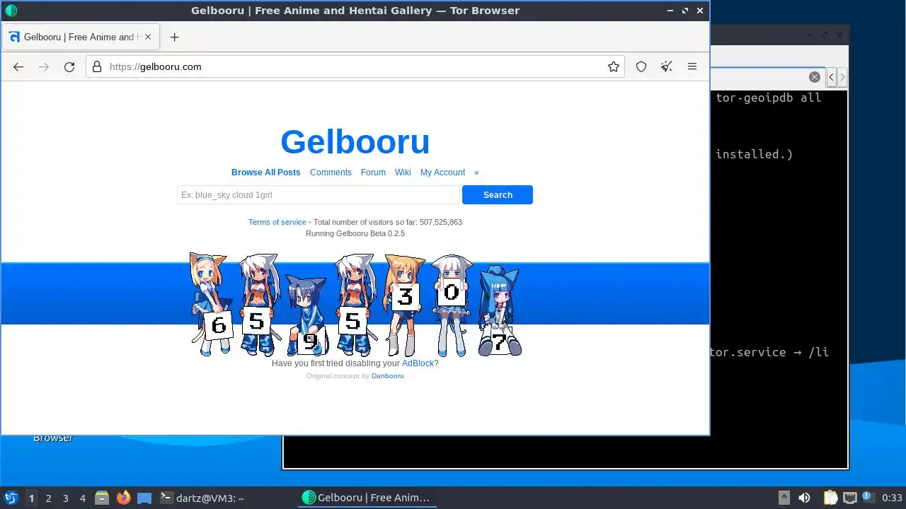Image resolution: width=906 pixels, height=509 pixels.
Task: Click the wired network tray icon
Action: pyautogui.click(x=850, y=498)
